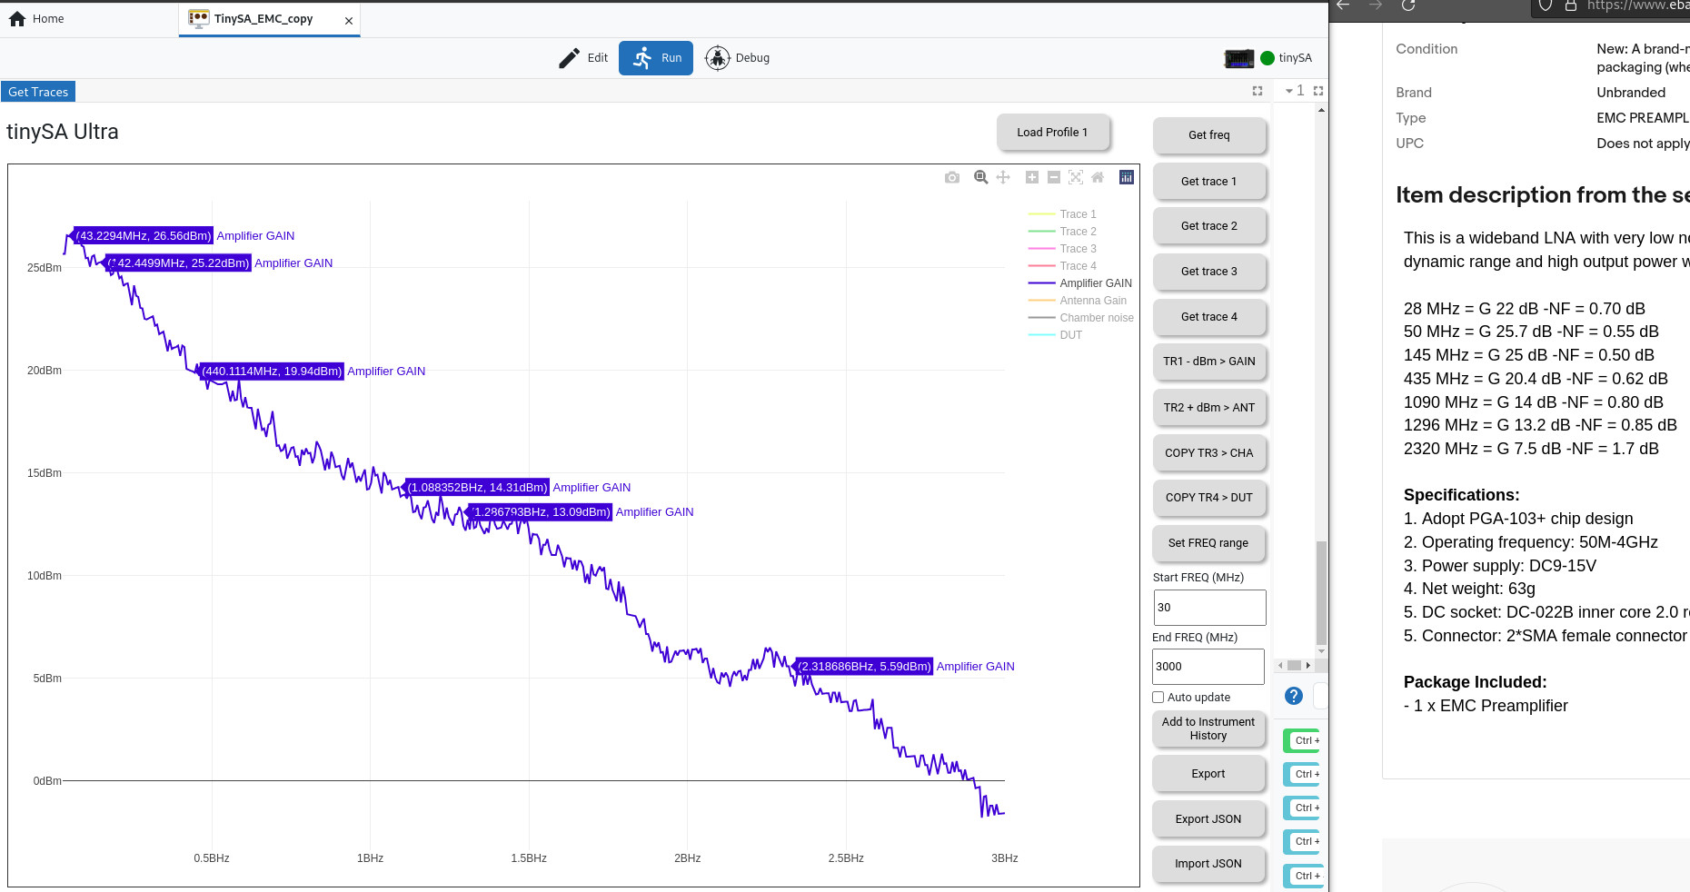The height and width of the screenshot is (892, 1690).
Task: Click the blue help question mark icon
Action: coord(1294,696)
